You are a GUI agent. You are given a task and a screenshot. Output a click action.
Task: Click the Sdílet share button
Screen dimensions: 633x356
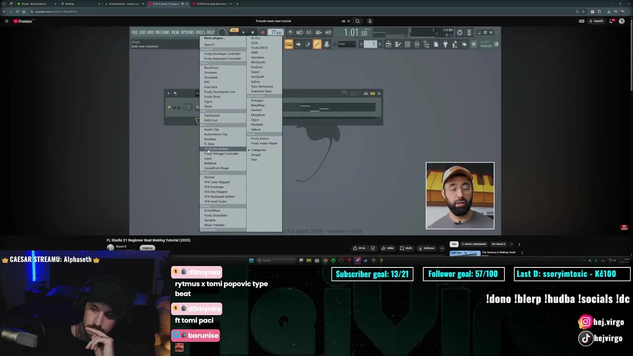388,248
